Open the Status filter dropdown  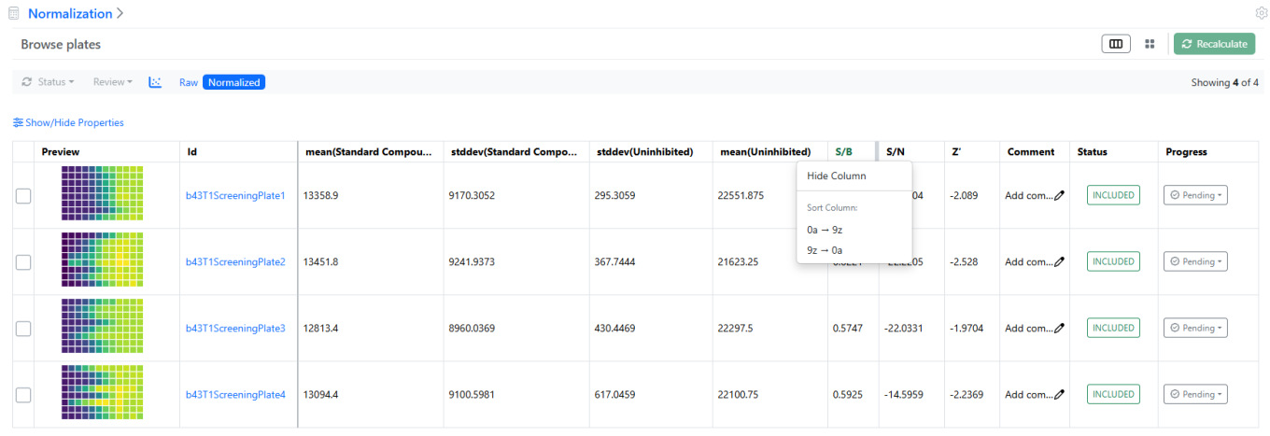point(49,82)
